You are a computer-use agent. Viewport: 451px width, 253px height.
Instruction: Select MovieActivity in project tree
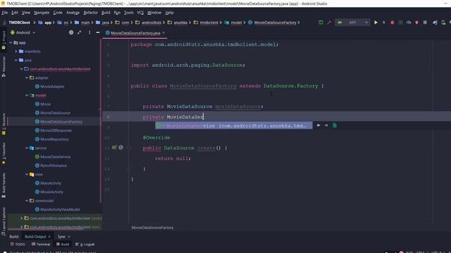(51, 192)
